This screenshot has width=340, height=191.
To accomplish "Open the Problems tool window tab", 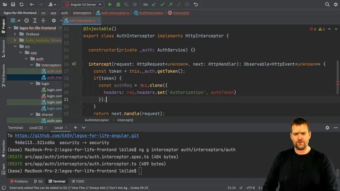I will 19,181.
